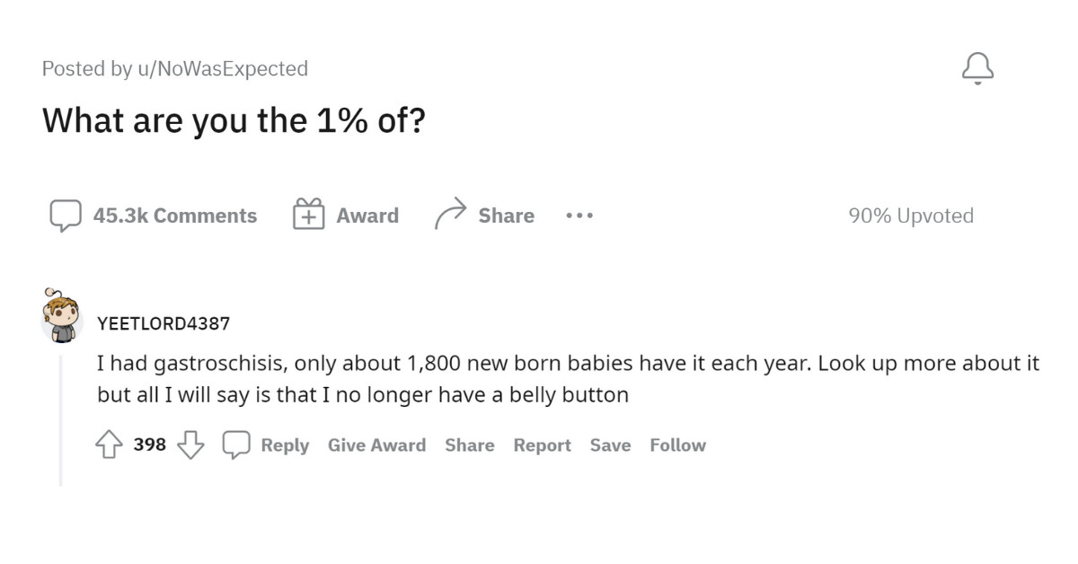Click the notification bell icon
The width and height of the screenshot is (1078, 564).
tap(977, 67)
